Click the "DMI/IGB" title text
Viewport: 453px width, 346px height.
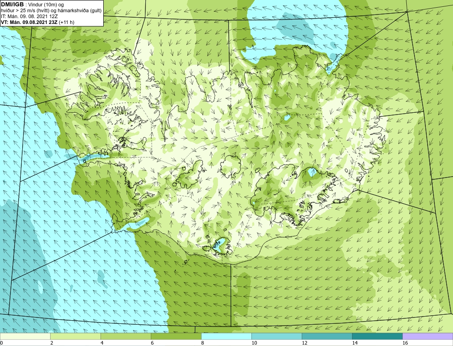coord(12,5)
